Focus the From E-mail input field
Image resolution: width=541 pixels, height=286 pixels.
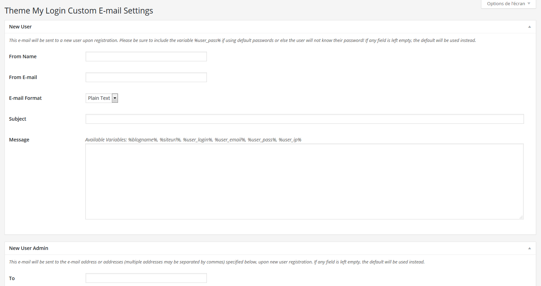[x=146, y=77]
